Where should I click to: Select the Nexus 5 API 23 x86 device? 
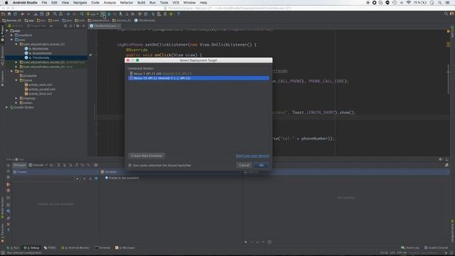point(198,74)
